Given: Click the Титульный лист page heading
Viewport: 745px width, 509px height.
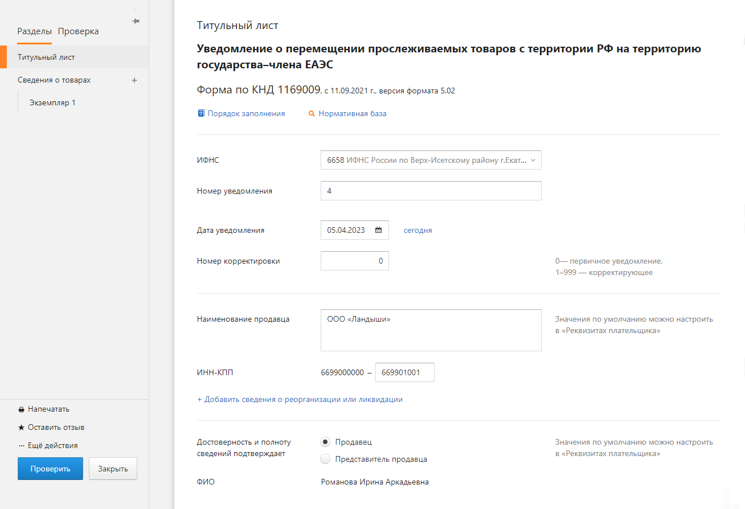Looking at the screenshot, I should pos(238,25).
